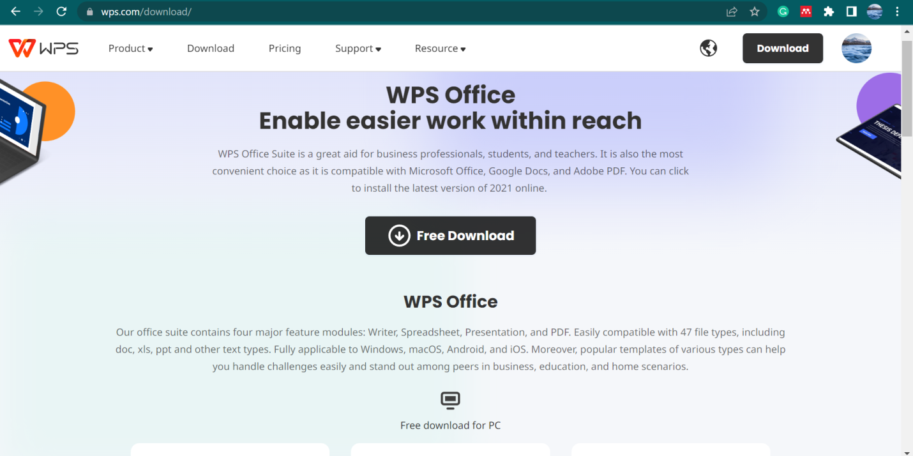Image resolution: width=913 pixels, height=456 pixels.
Task: Bookmark this page with star icon
Action: click(755, 11)
